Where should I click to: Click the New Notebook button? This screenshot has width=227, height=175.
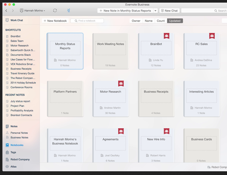coord(55,21)
